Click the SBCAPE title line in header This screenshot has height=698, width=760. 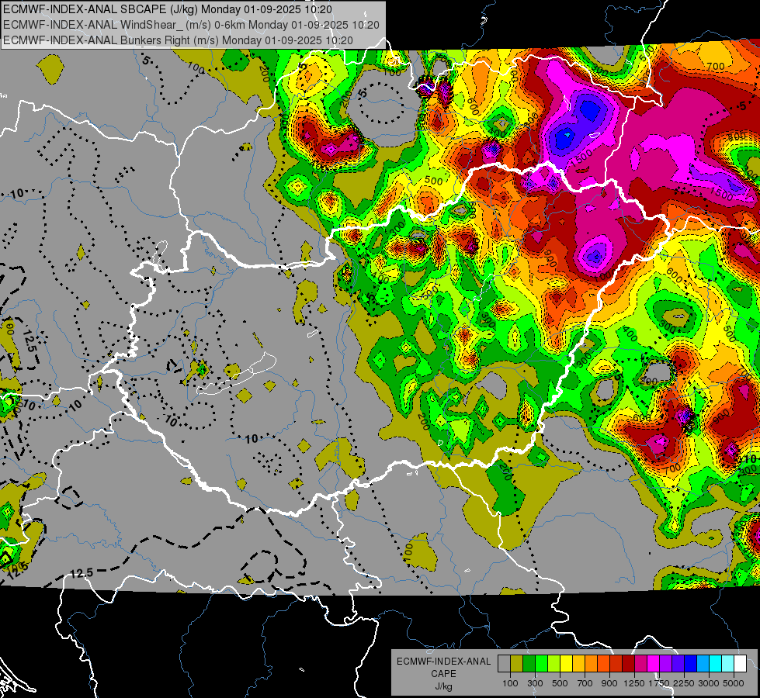(x=168, y=9)
